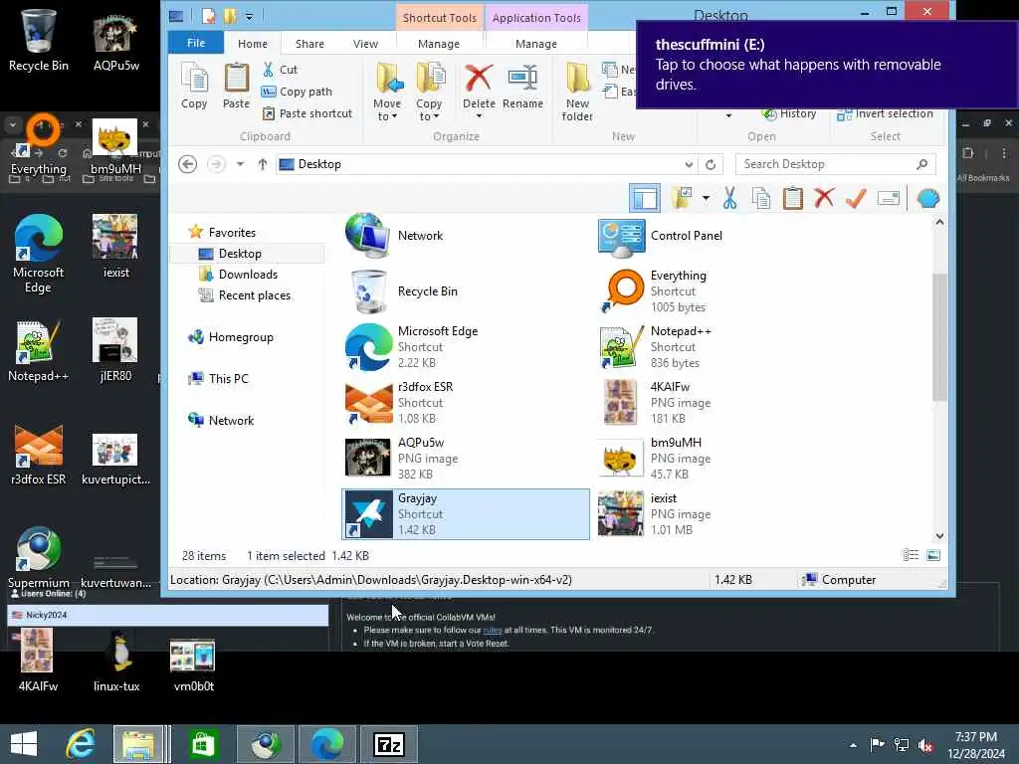Viewport: 1019px width, 764px height.
Task: Switch to the Share ribbon tab
Action: click(309, 44)
